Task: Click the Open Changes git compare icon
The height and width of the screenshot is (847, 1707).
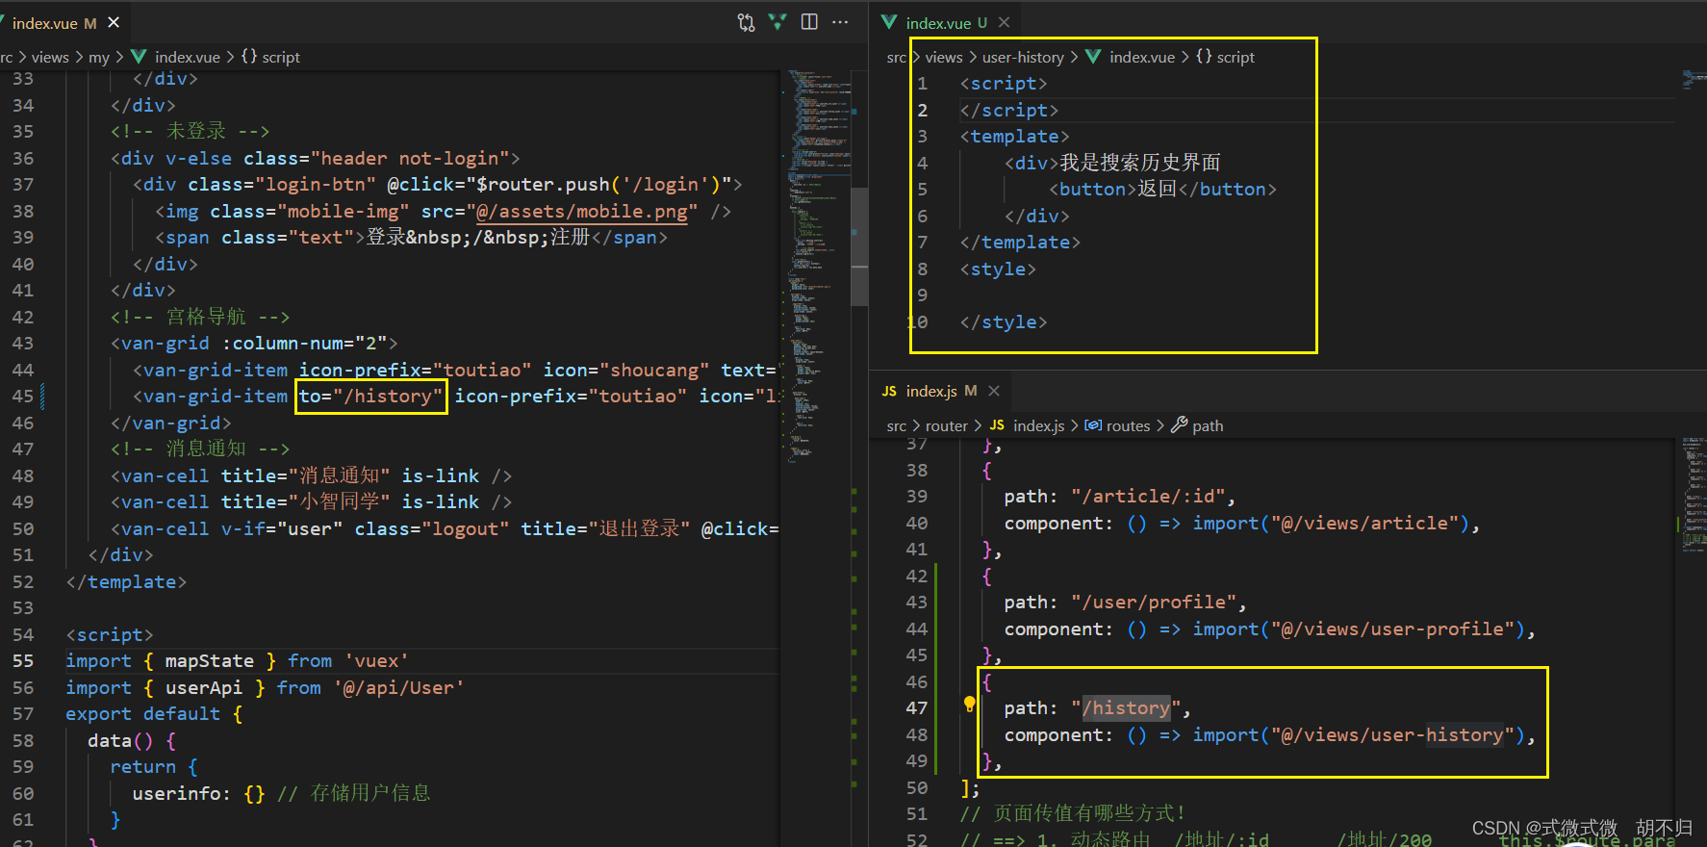Action: [x=746, y=22]
